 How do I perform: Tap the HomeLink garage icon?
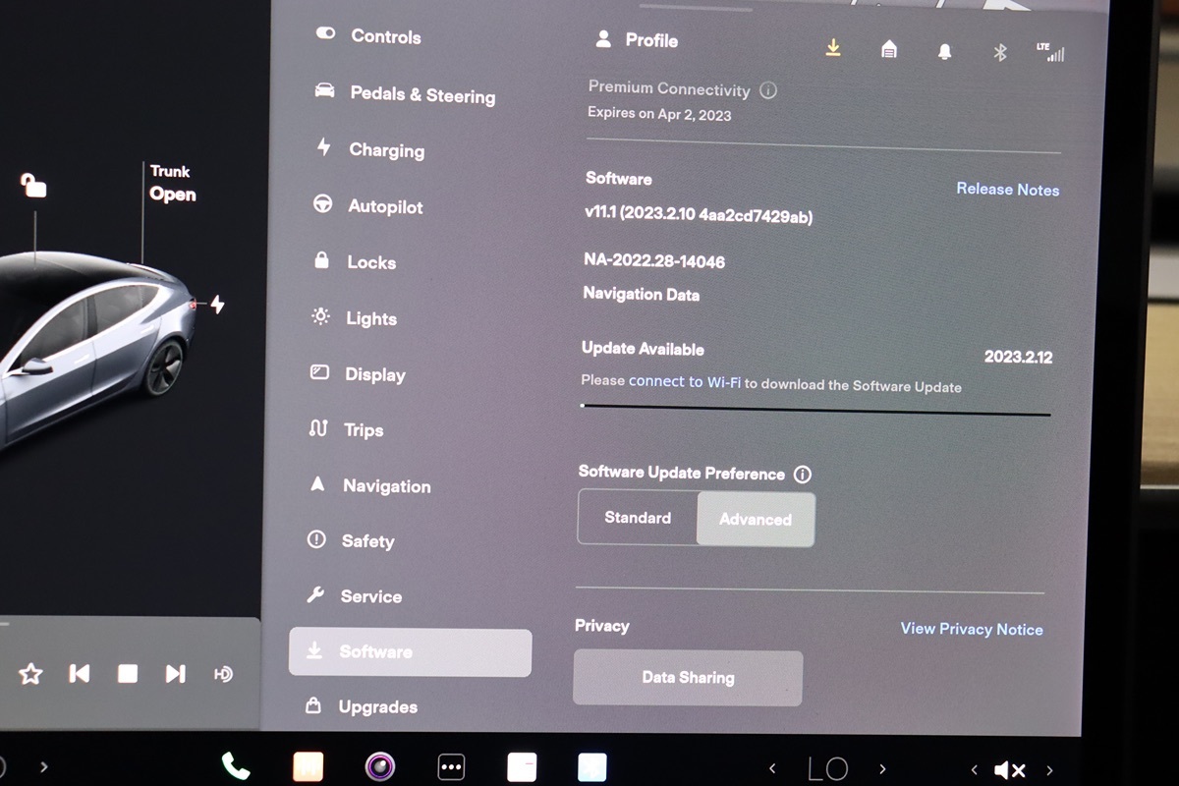tap(889, 50)
